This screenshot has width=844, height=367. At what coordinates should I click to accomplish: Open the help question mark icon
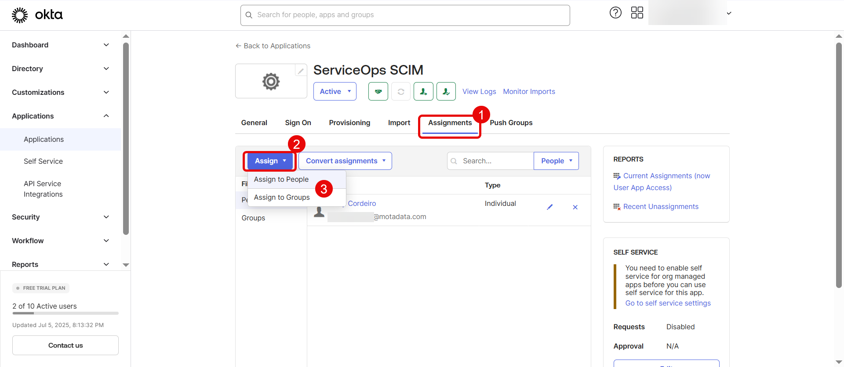coord(615,13)
